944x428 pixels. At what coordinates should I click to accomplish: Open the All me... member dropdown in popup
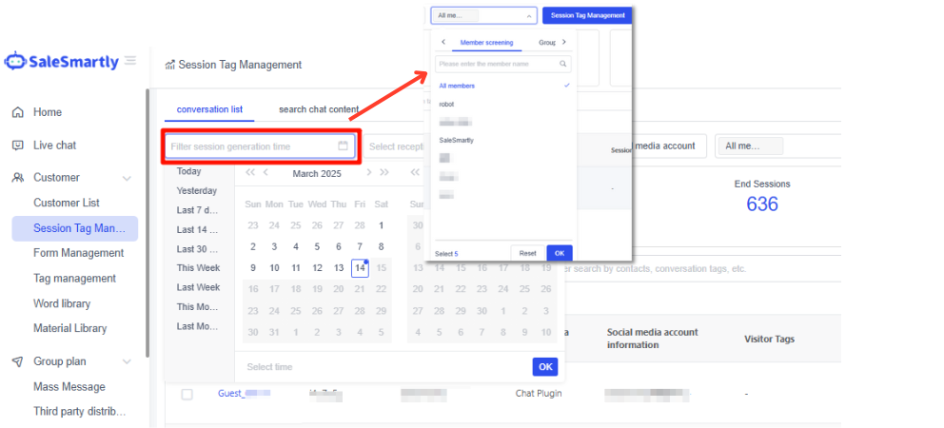(x=483, y=15)
